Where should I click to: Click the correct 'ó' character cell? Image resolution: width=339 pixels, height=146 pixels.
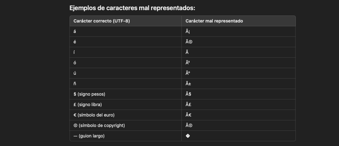pyautogui.click(x=125, y=63)
